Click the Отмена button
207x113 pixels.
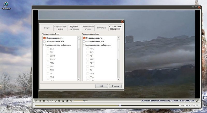pos(115,86)
